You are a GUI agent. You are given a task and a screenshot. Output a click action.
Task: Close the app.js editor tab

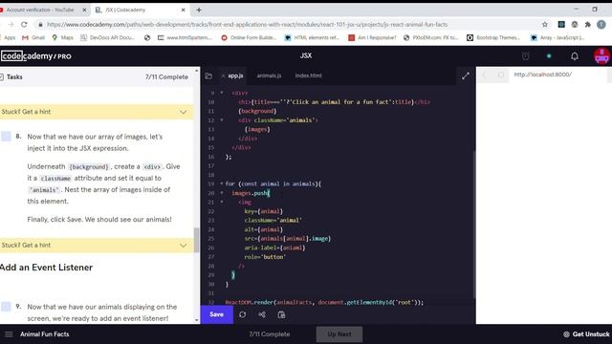pyautogui.click(x=223, y=75)
